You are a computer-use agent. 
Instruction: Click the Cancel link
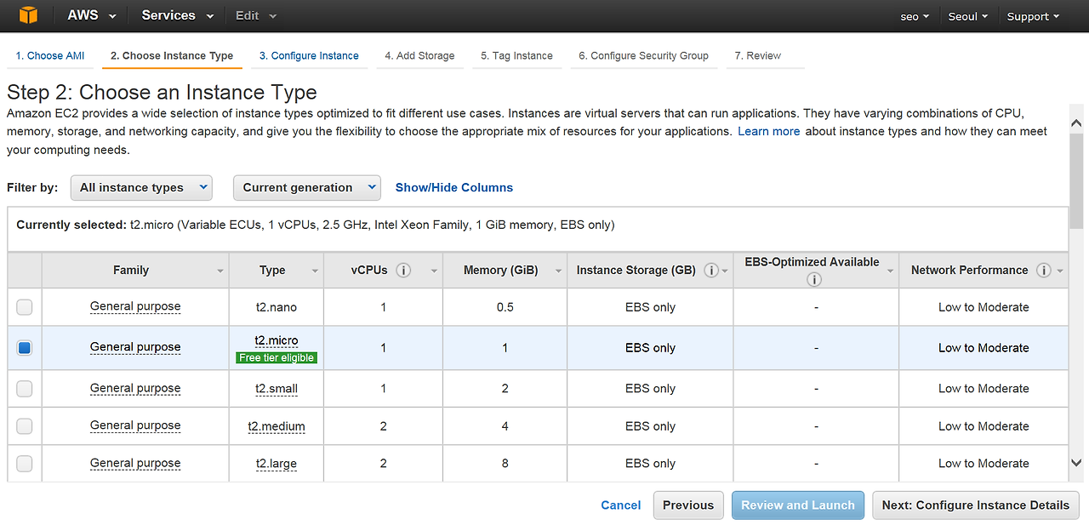click(621, 505)
